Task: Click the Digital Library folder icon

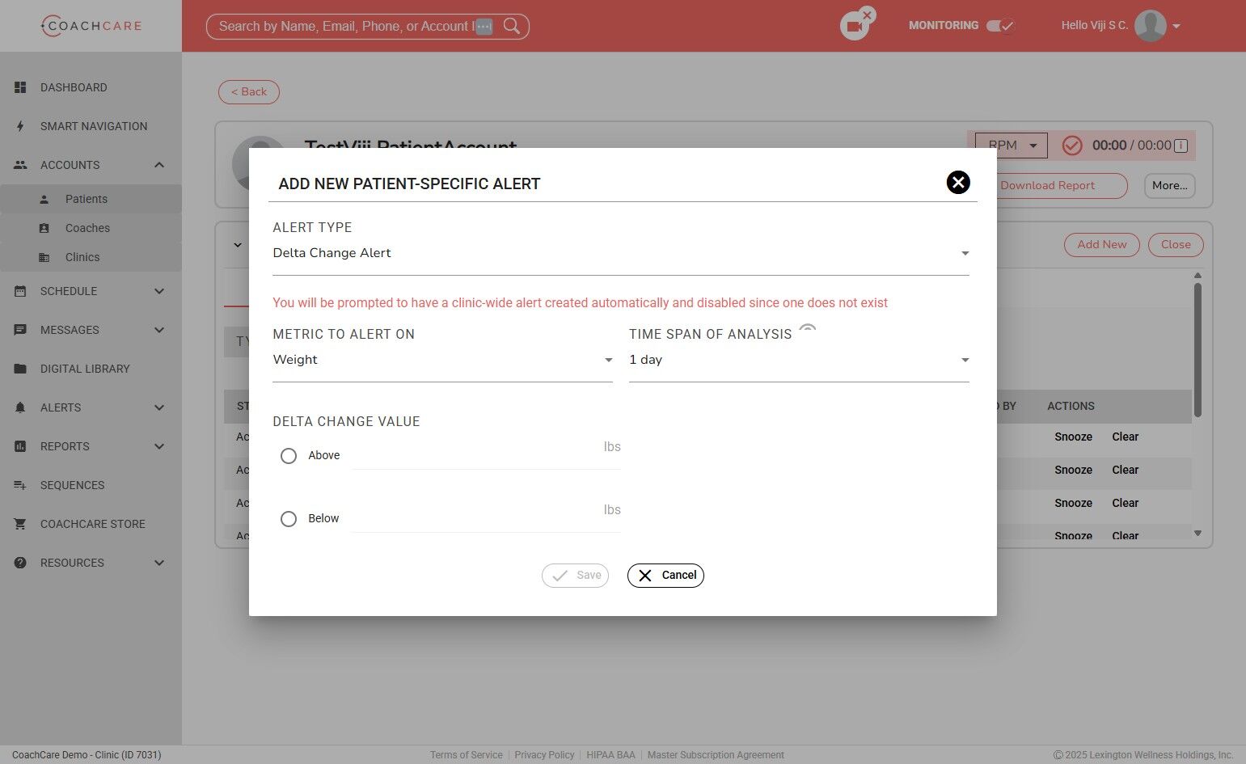Action: point(21,369)
